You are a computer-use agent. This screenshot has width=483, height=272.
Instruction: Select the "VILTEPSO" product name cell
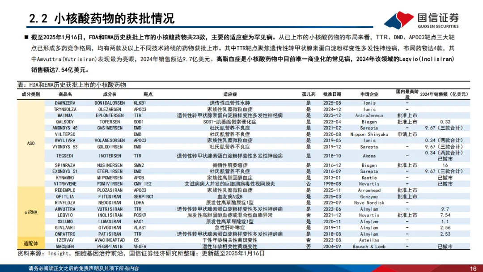tap(65, 134)
